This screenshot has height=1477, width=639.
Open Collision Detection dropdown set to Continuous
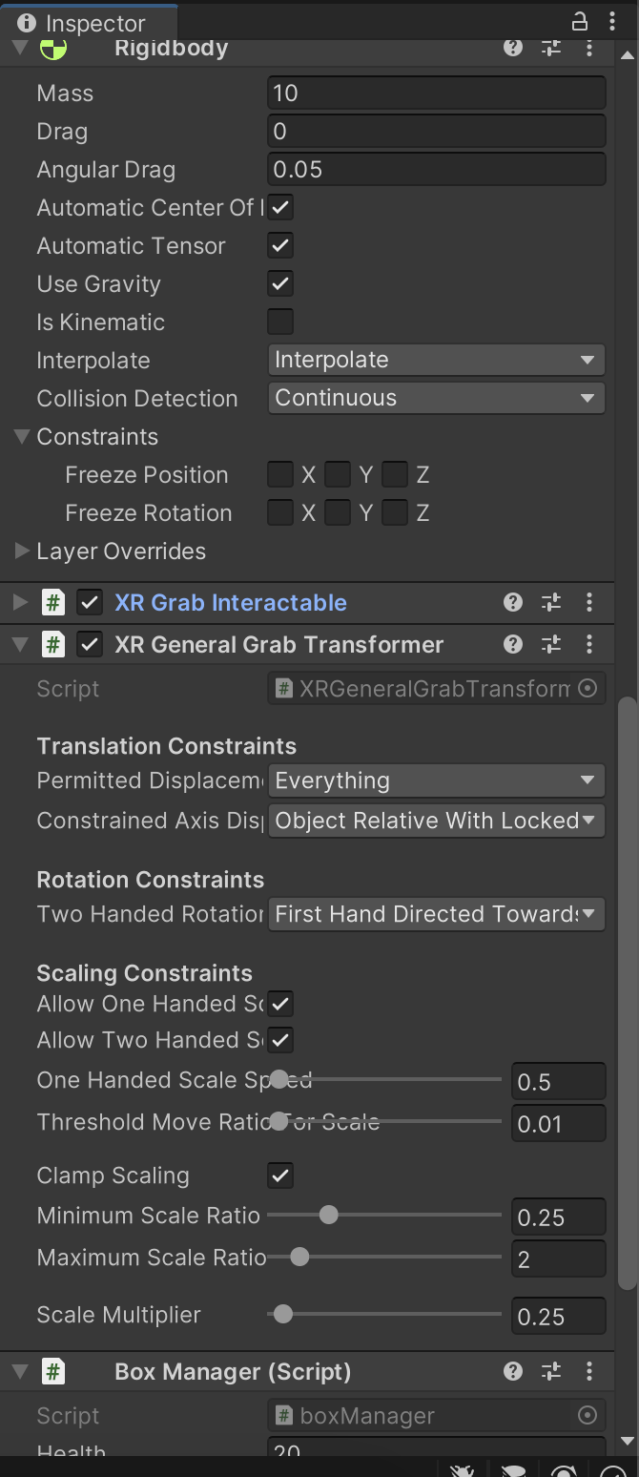[436, 398]
